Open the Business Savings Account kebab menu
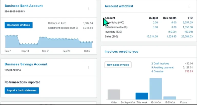Viewport: 197px width, 105px height. tap(89, 67)
